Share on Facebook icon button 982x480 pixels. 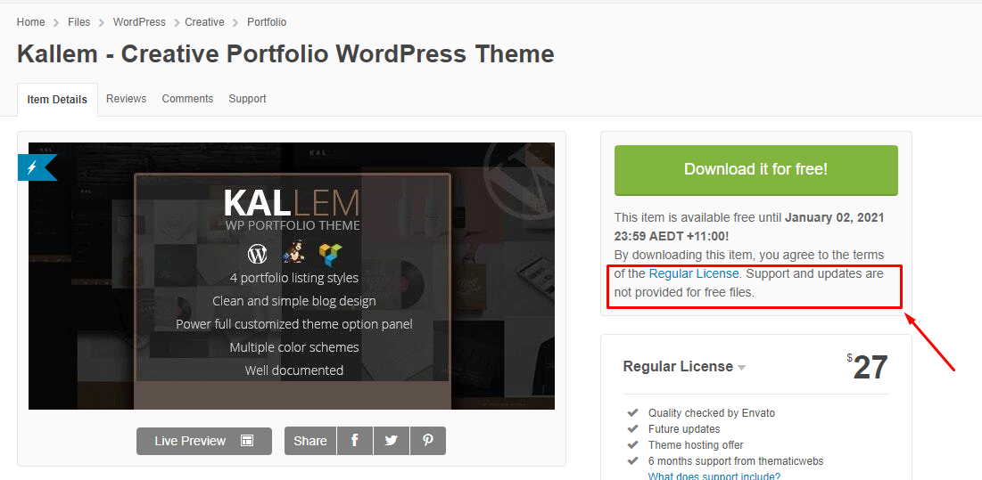coord(354,441)
